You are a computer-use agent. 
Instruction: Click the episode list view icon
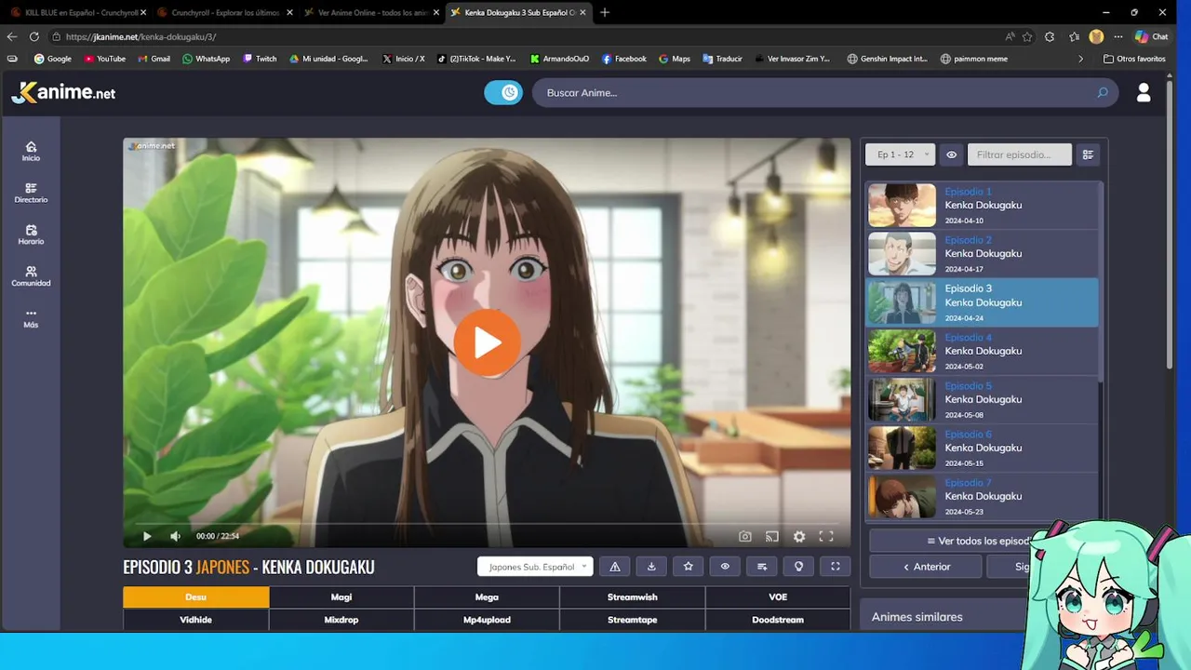(x=1088, y=154)
